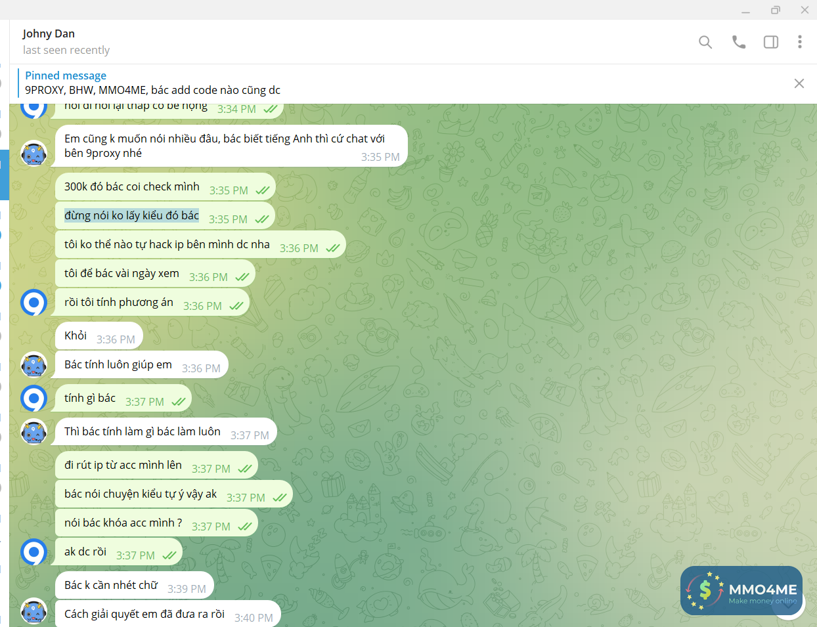
Task: Select the message 'rồi tôi tính phương án'
Action: tap(151, 303)
